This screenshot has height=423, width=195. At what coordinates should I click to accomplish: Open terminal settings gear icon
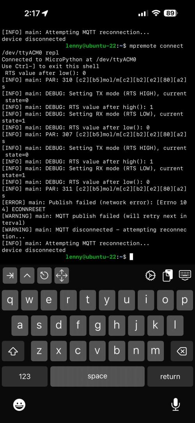150,275
